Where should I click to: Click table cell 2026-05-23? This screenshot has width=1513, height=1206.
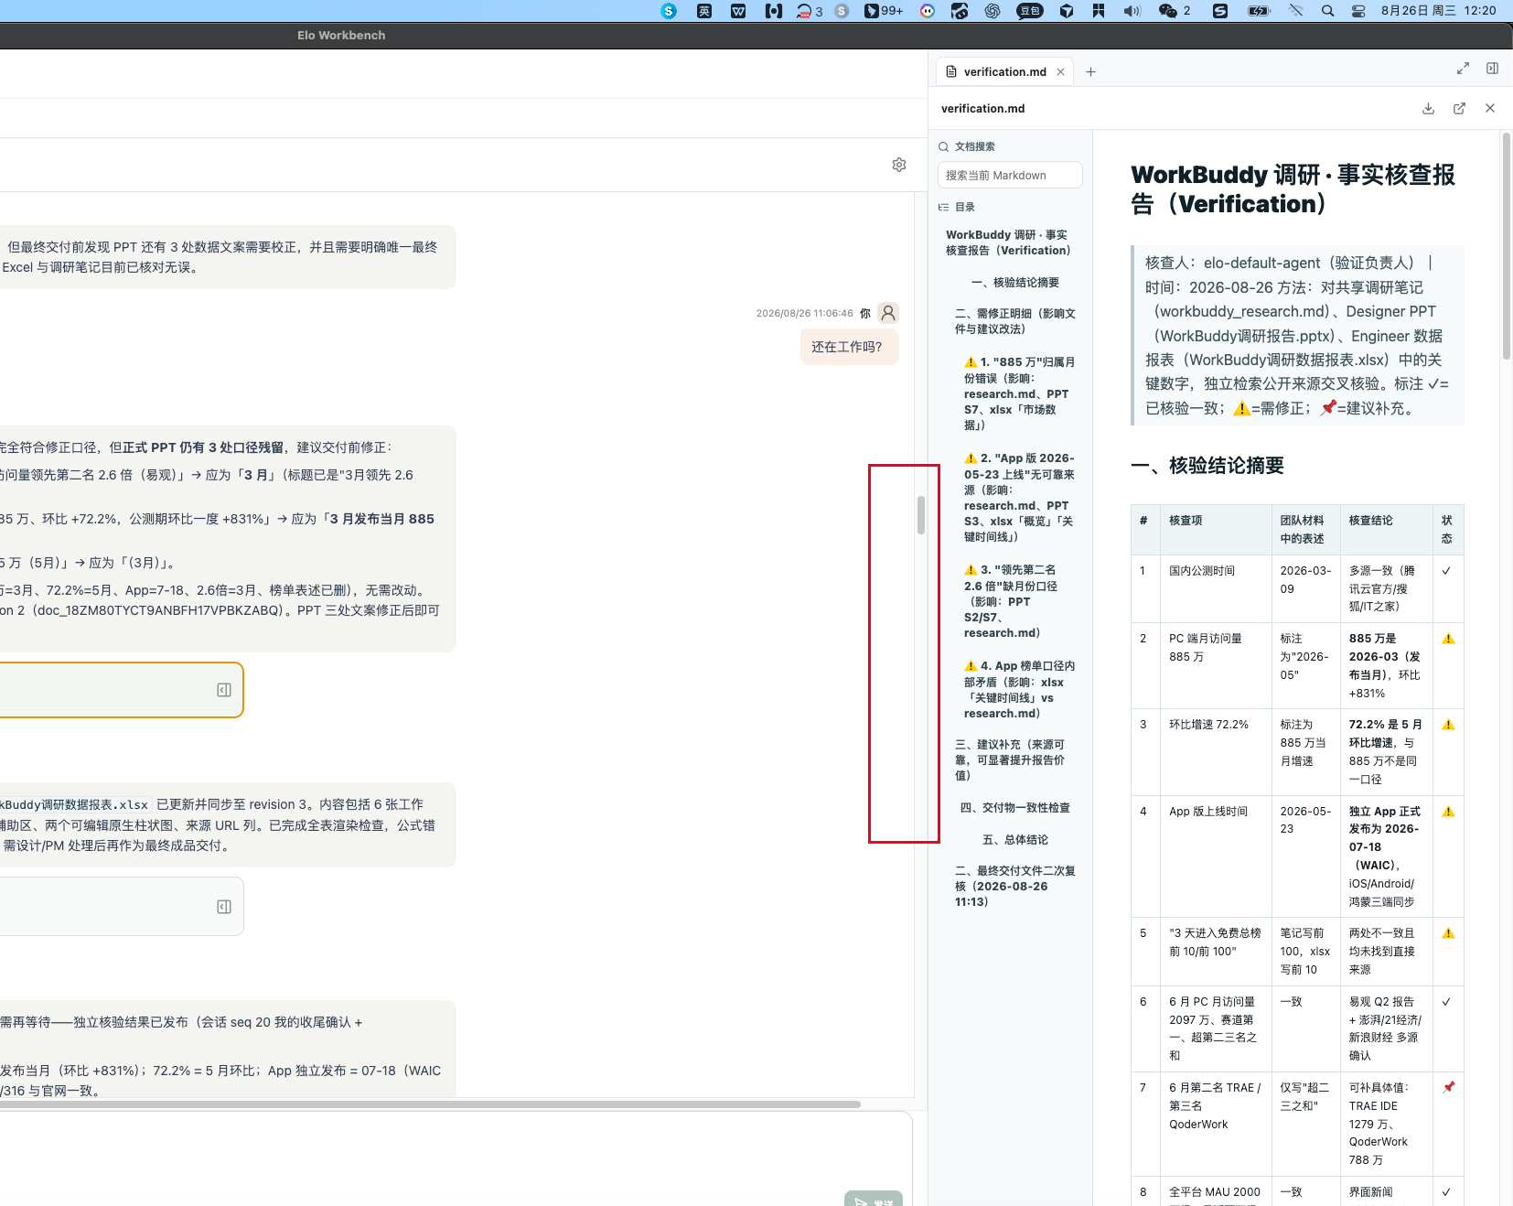coord(1305,856)
